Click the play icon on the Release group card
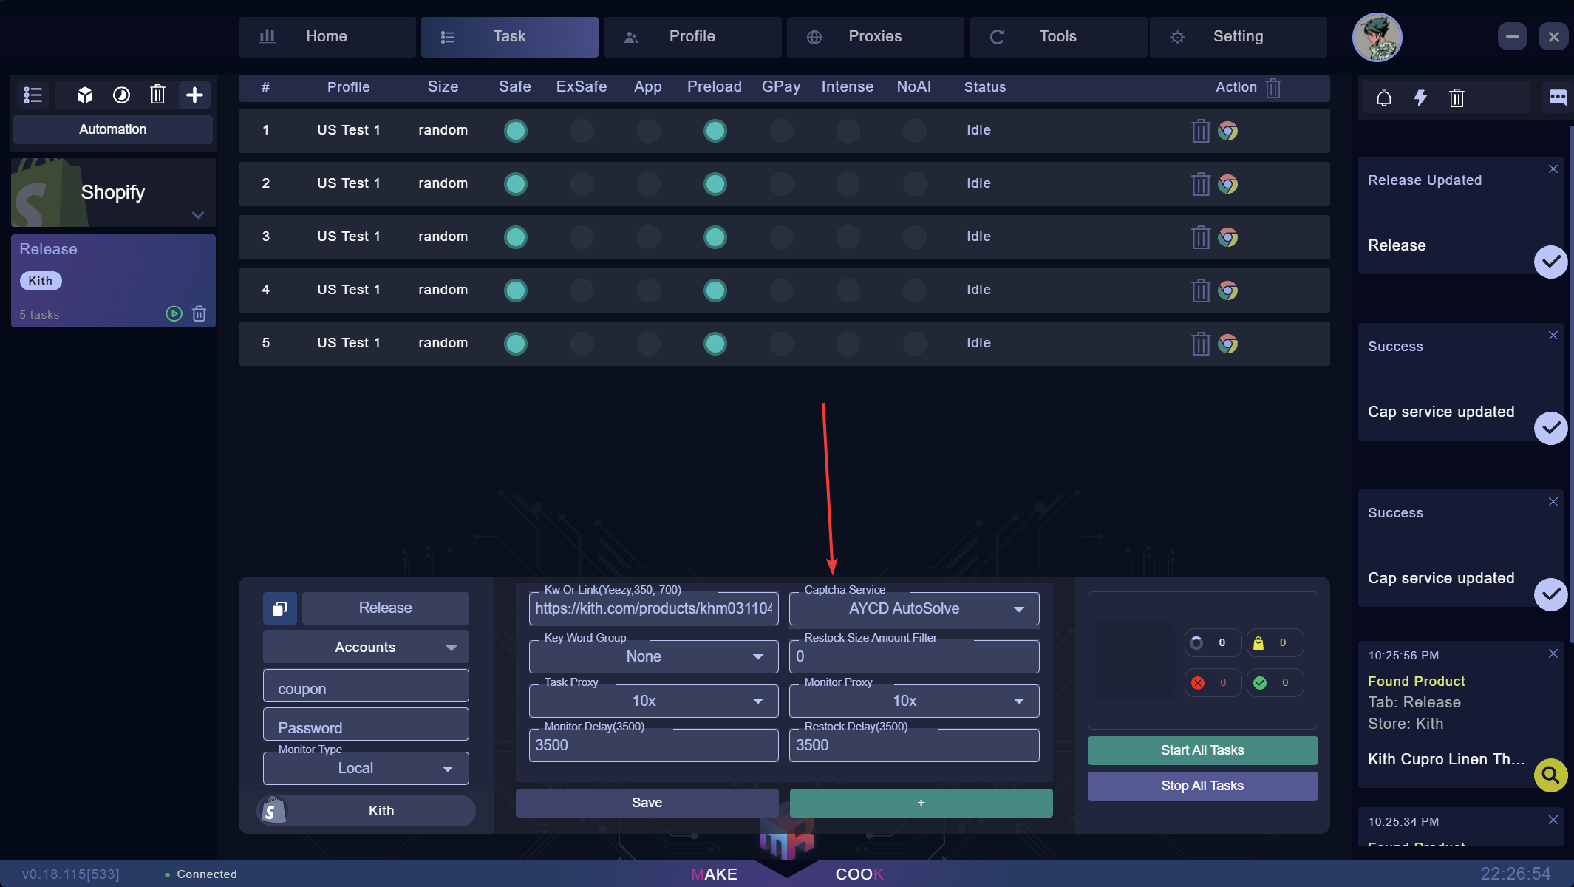 tap(174, 314)
